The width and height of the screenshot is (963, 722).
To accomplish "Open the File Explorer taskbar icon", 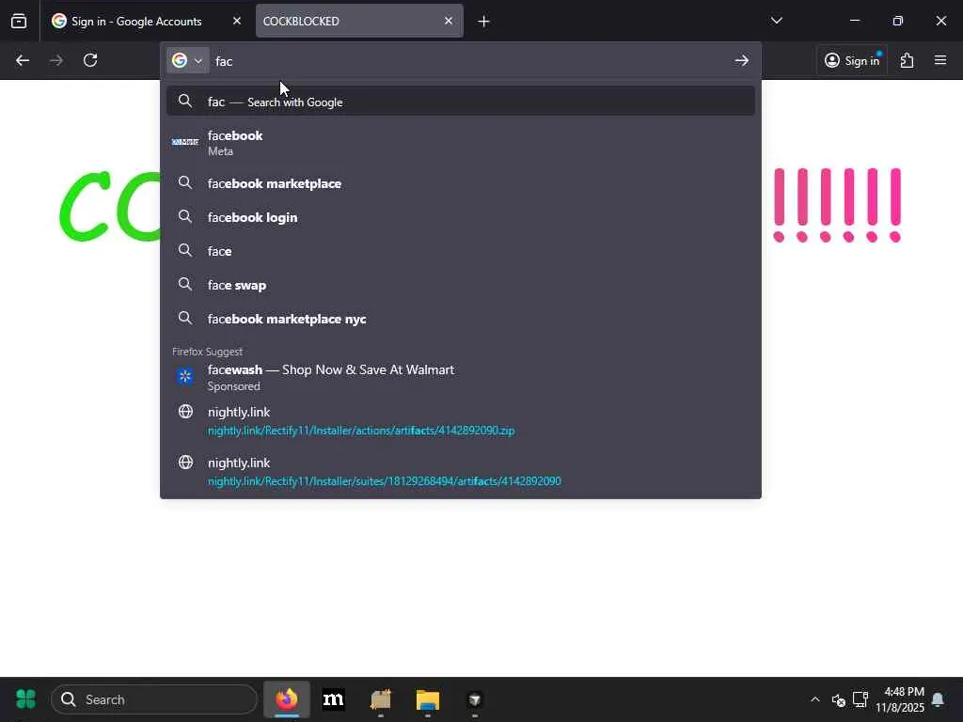I will (428, 699).
